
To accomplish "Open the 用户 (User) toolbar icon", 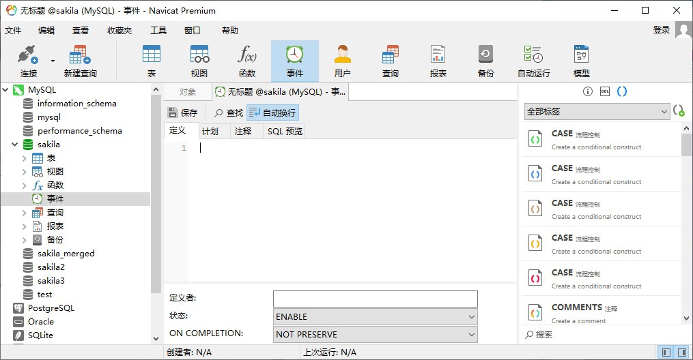I will point(343,61).
